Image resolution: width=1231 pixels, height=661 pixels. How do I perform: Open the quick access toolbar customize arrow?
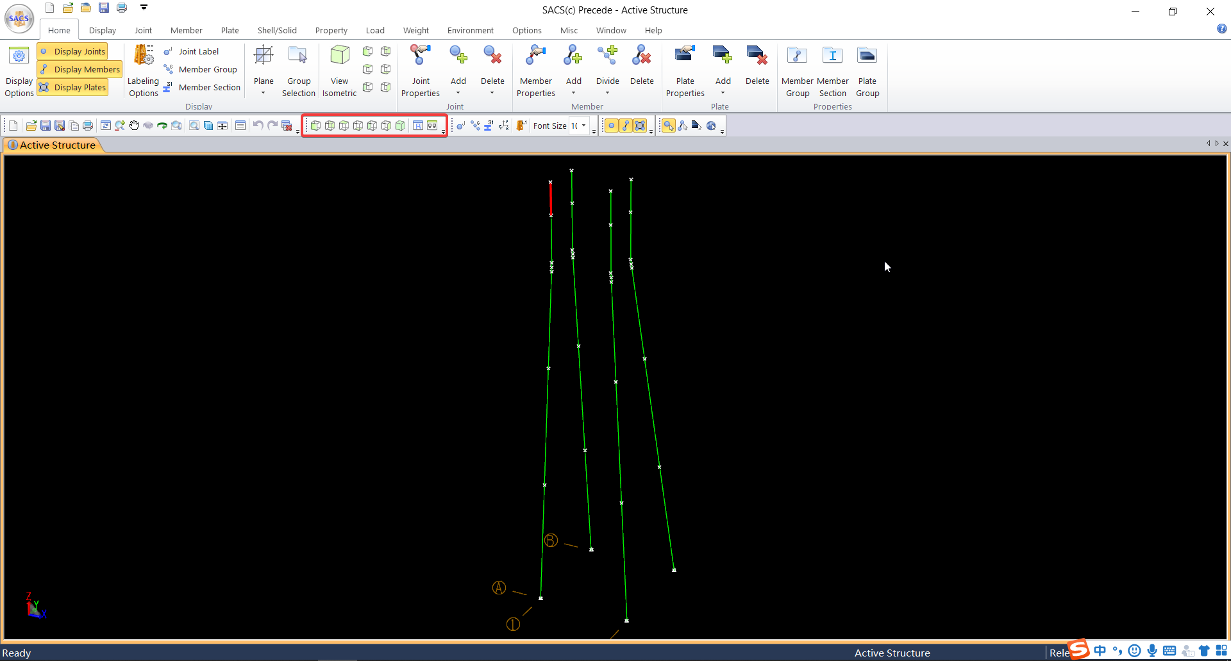click(144, 8)
